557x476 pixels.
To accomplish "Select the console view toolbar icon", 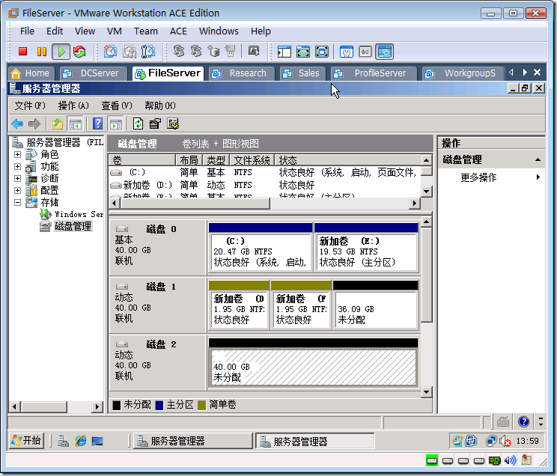I will [x=385, y=52].
